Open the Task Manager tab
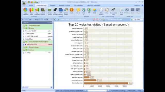 click(78, 5)
